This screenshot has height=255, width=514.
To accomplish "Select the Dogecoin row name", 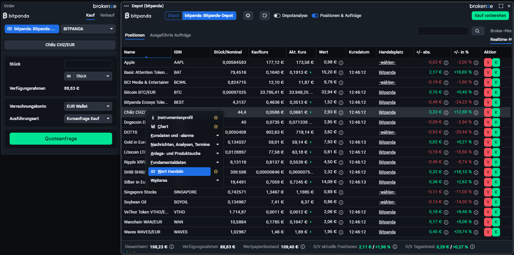I will pos(134,122).
